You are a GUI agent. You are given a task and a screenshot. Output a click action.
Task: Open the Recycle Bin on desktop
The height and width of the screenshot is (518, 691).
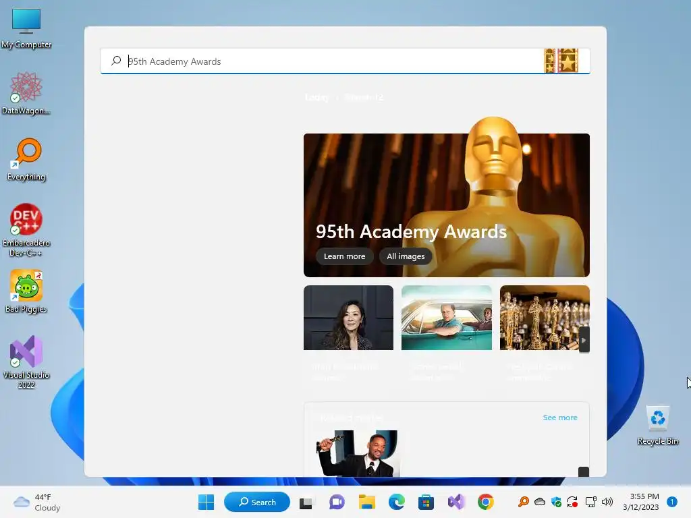658,425
